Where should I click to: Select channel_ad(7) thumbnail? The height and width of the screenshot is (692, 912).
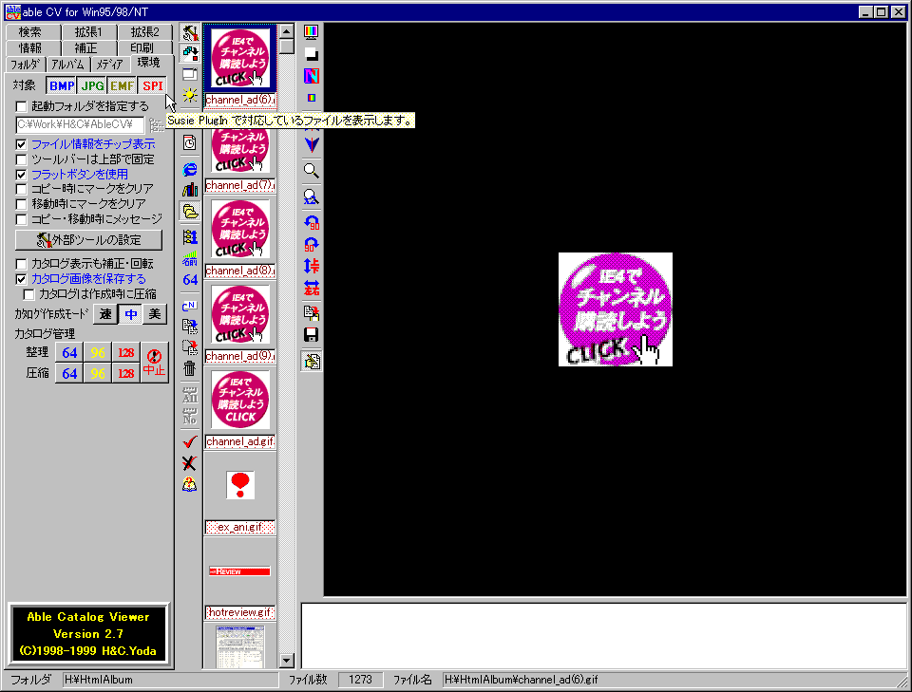[x=240, y=150]
